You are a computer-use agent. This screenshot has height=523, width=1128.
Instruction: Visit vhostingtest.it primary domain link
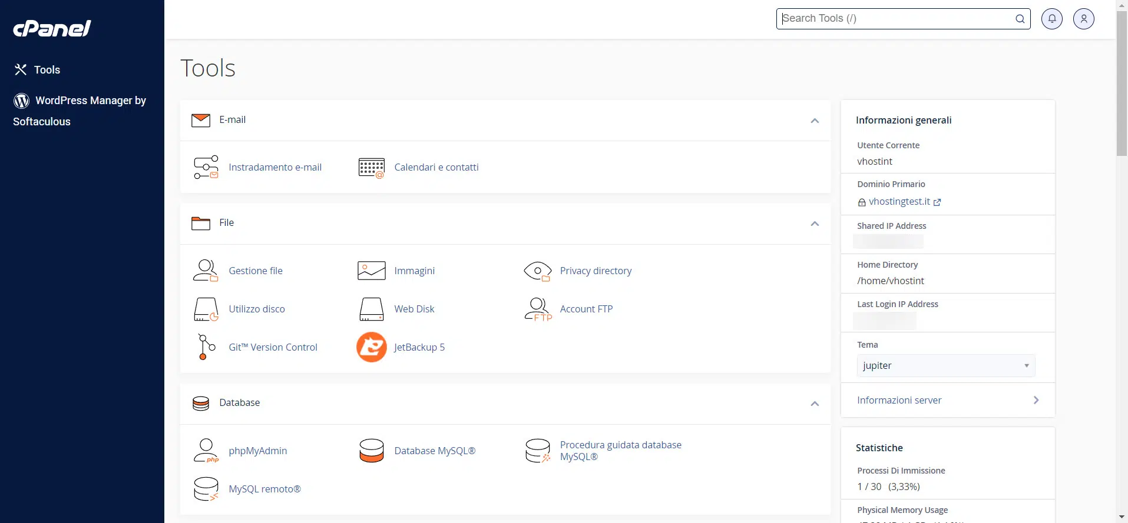pos(899,201)
